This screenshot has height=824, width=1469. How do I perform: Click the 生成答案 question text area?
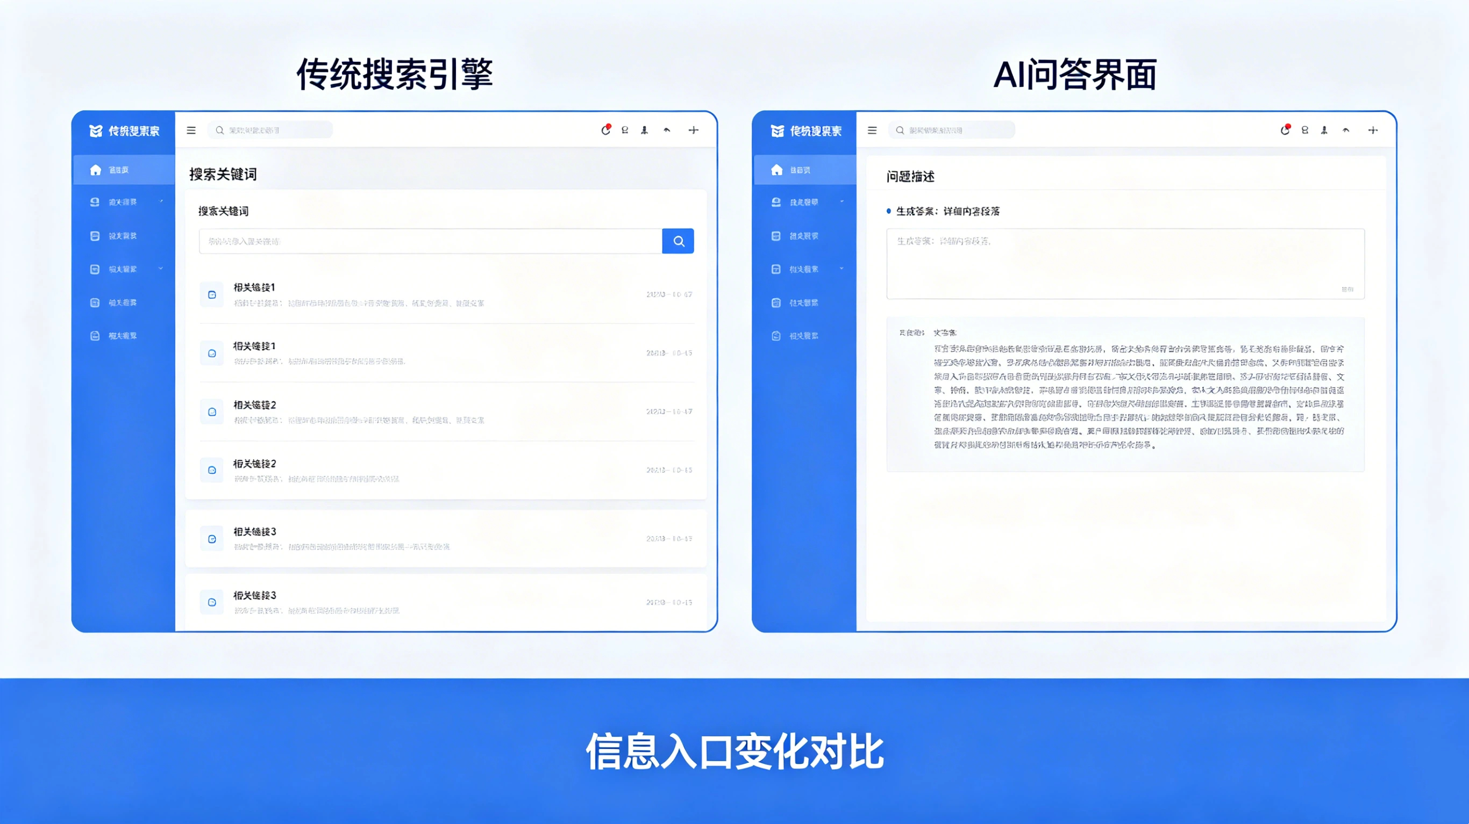click(x=1126, y=264)
